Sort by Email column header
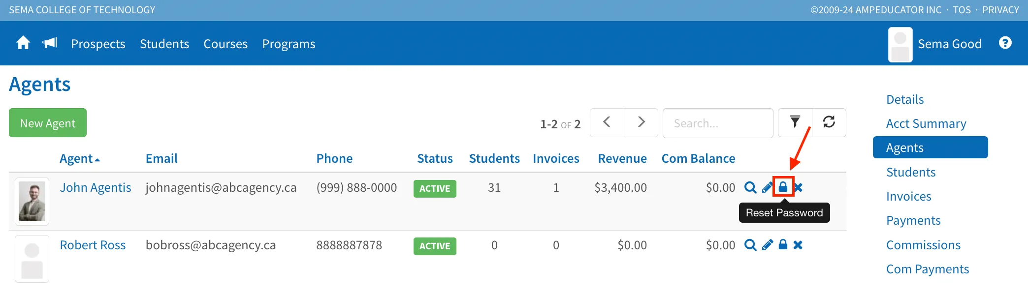Image resolution: width=1028 pixels, height=295 pixels. pyautogui.click(x=161, y=158)
